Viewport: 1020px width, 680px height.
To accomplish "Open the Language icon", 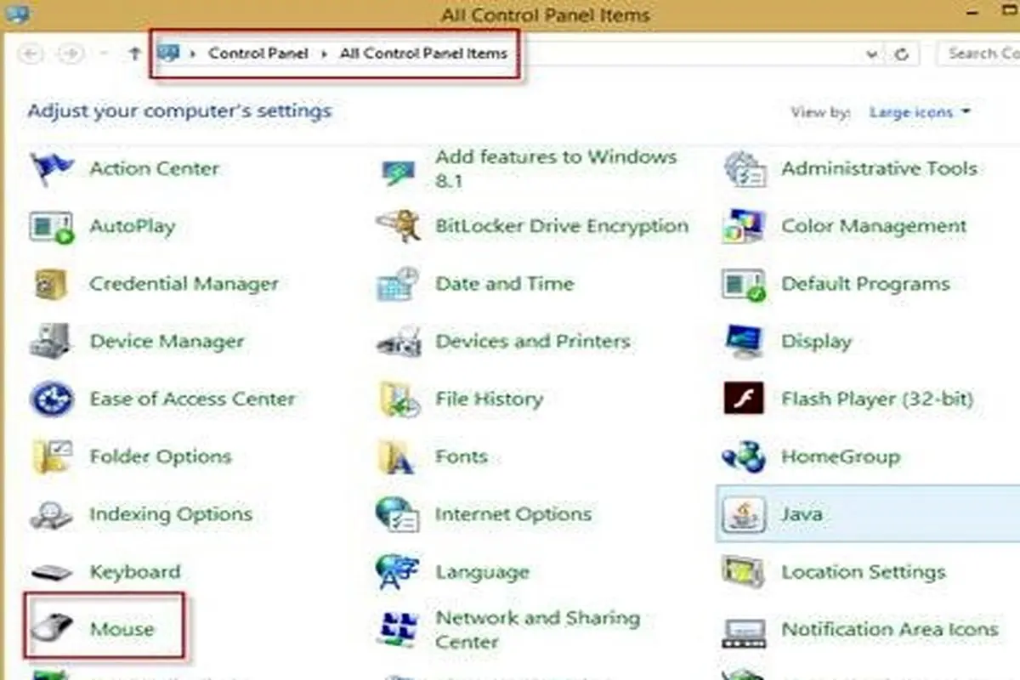I will [x=398, y=572].
